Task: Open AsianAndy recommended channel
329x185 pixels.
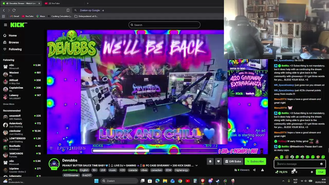Action: [22, 125]
